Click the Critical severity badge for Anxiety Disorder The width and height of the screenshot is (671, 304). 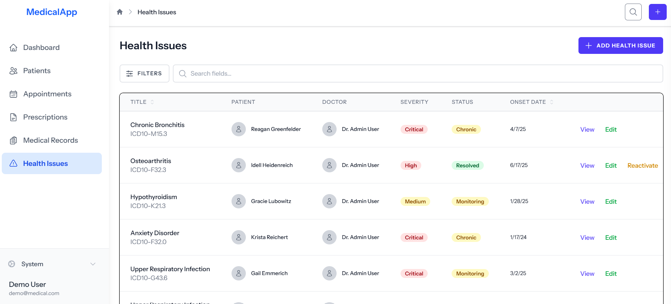point(414,238)
